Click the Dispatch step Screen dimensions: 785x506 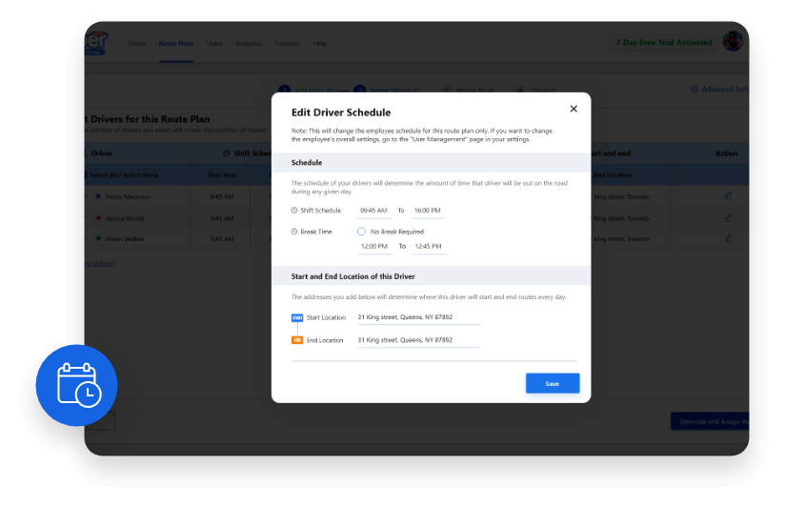(536, 91)
